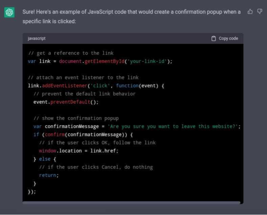Click the comment 'get a reference to the link'

(x=71, y=53)
